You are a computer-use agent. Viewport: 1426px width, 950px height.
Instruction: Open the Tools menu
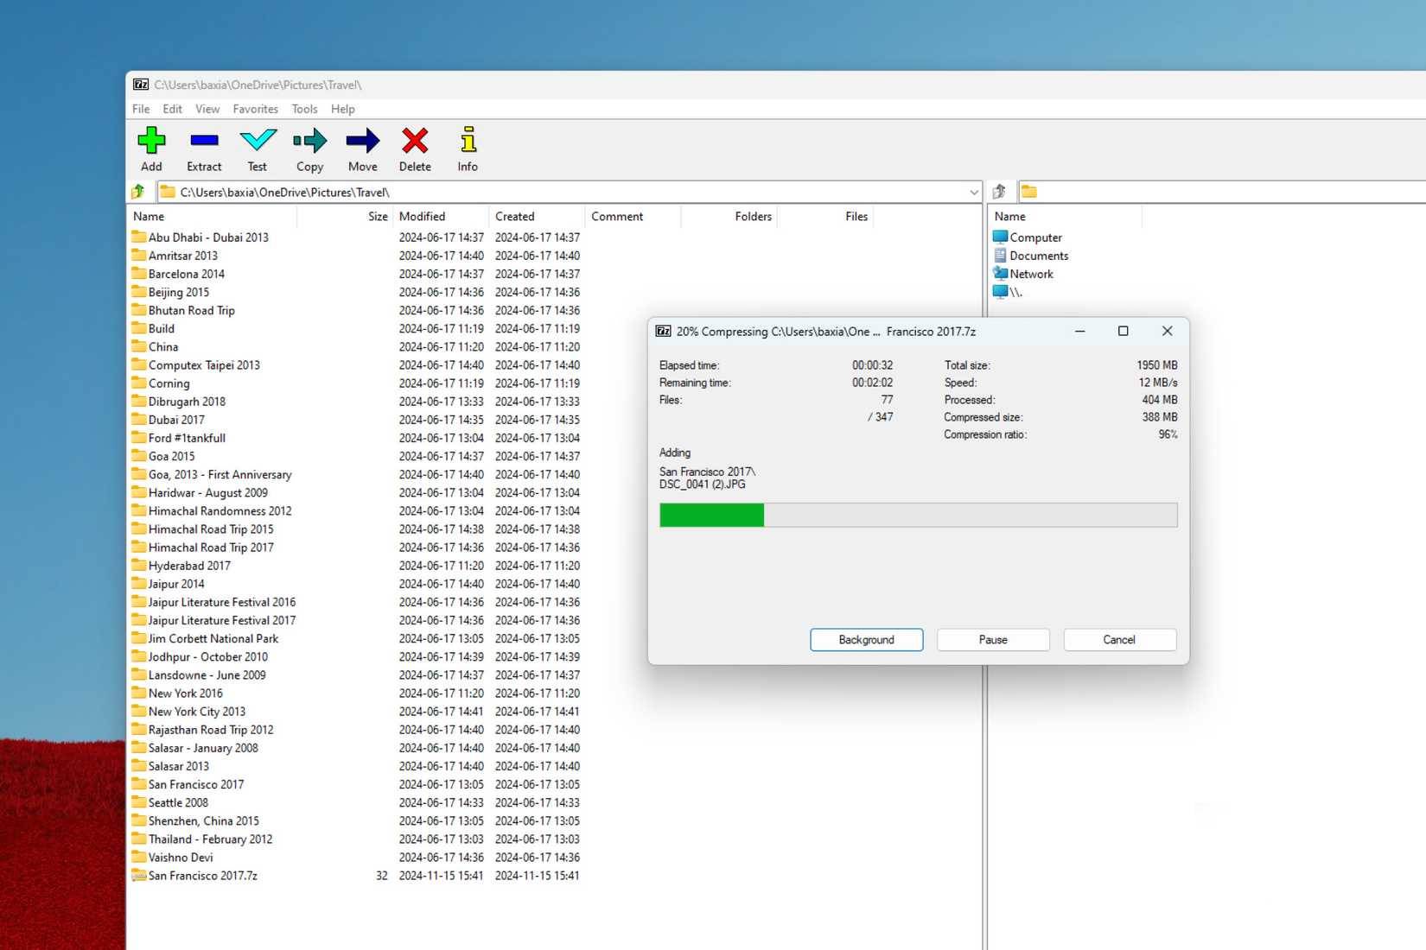[x=303, y=109]
